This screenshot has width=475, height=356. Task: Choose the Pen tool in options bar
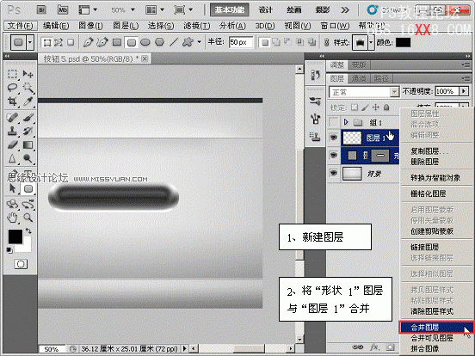pyautogui.click(x=88, y=42)
